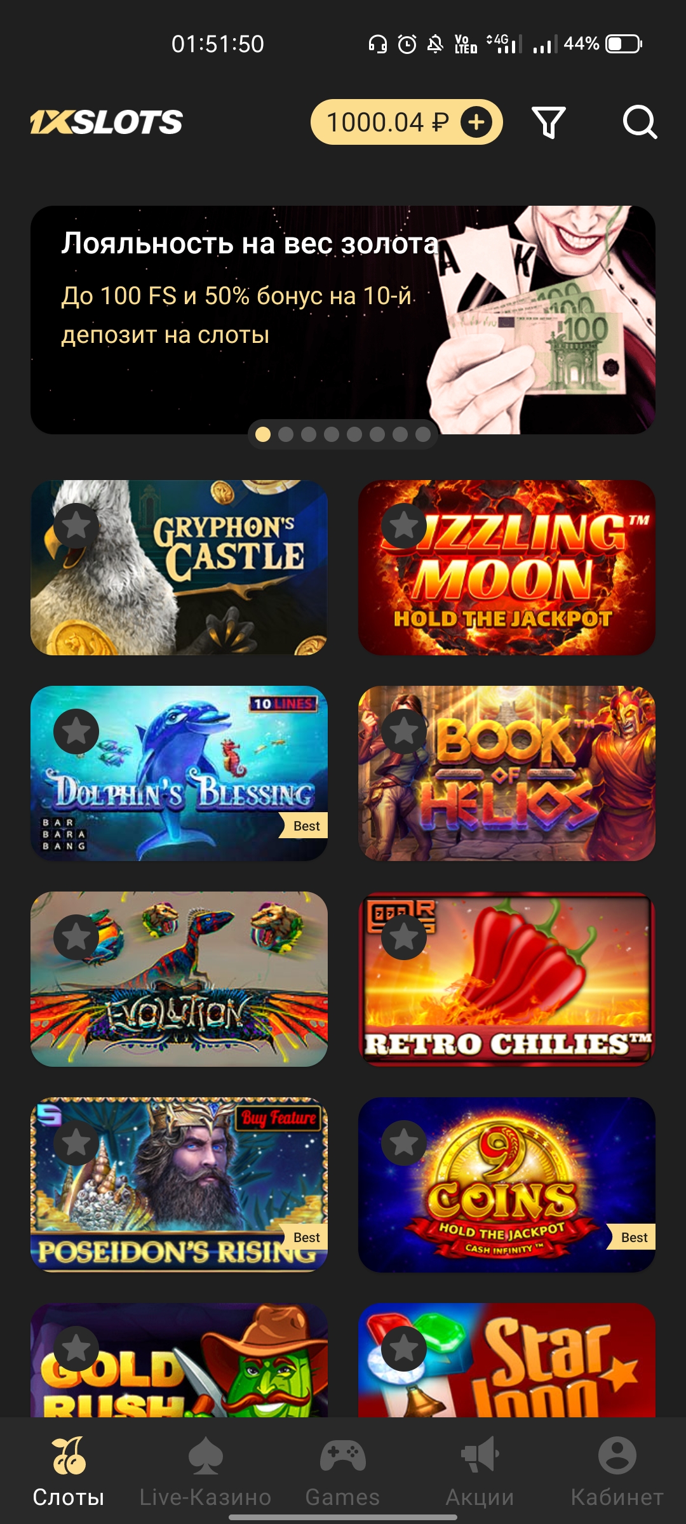Favorite Gryphon's Castle with its star
The image size is (686, 1524).
(76, 526)
